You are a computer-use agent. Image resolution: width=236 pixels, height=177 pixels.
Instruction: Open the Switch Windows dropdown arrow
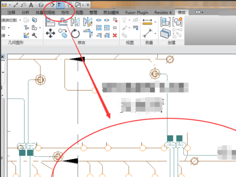[x=83, y=5]
